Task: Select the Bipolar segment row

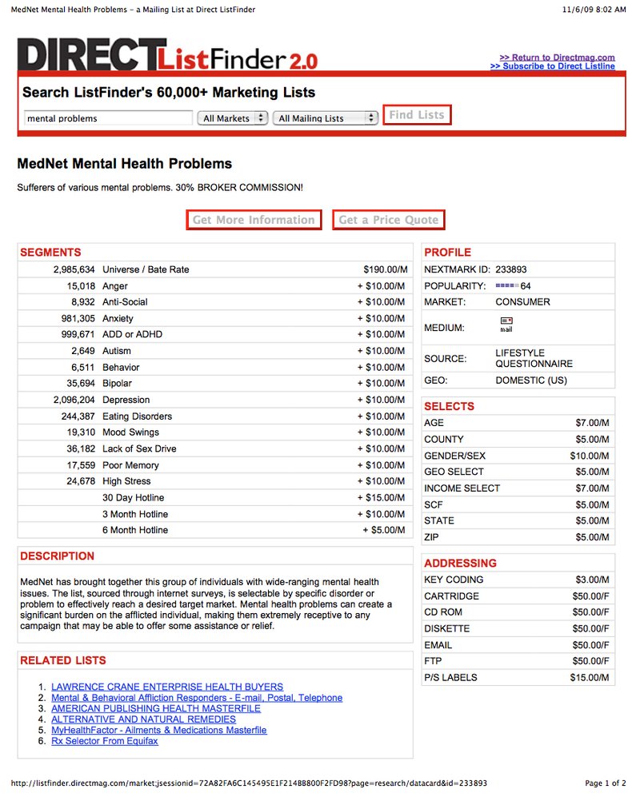Action: [x=215, y=383]
